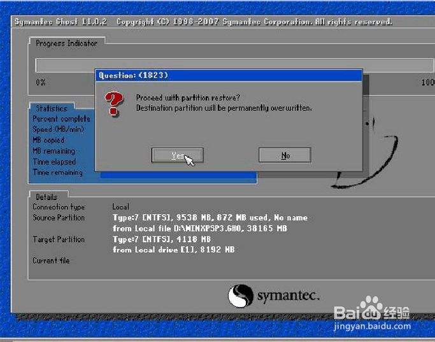Click the progress indicator bar

click(234, 65)
